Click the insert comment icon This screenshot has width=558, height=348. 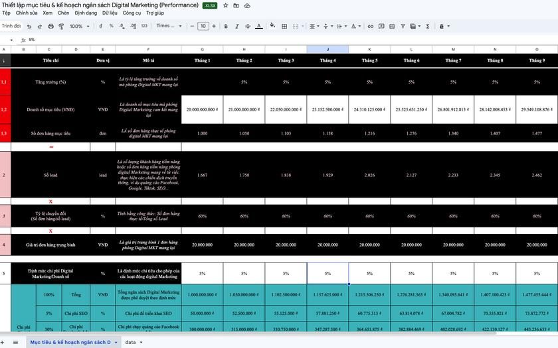click(381, 27)
